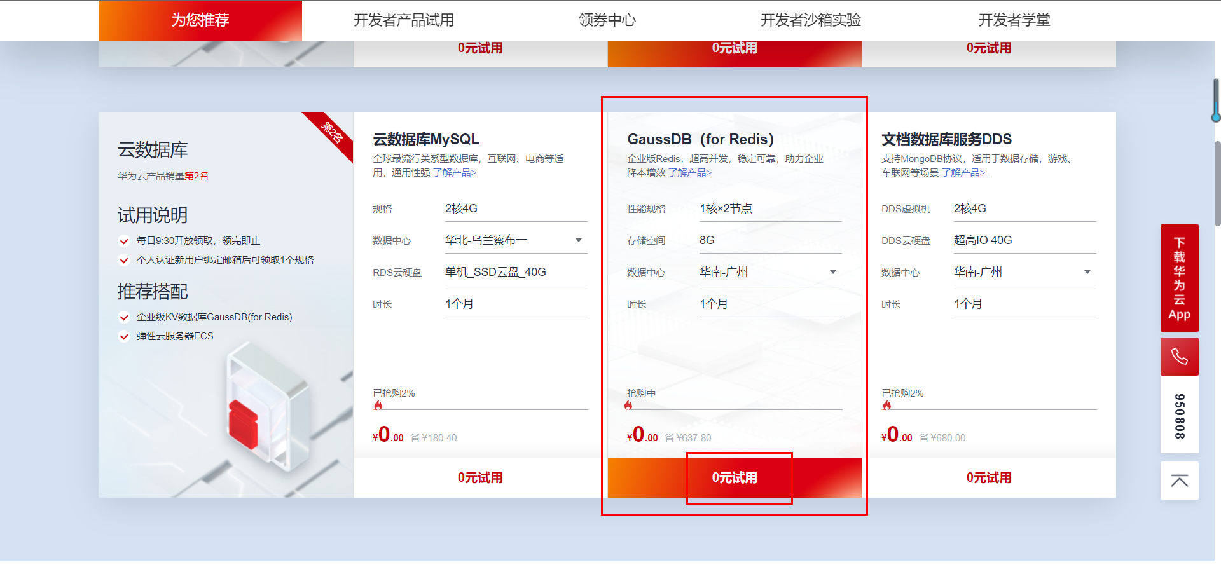Go to the 开发者沙箱实验 tab
This screenshot has height=567, width=1221.
tap(811, 20)
